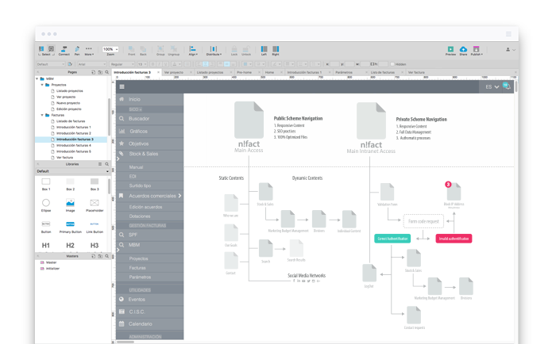
Task: Open the 100% Zoom dropdown
Action: click(110, 49)
